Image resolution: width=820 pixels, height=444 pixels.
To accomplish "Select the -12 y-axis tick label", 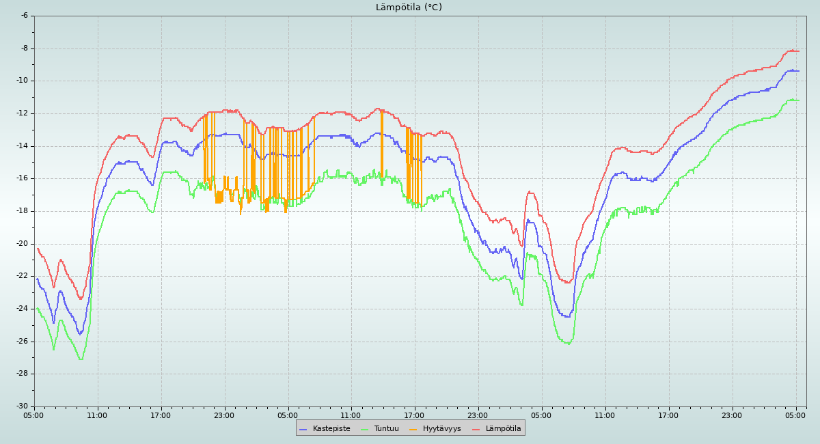I will click(23, 113).
